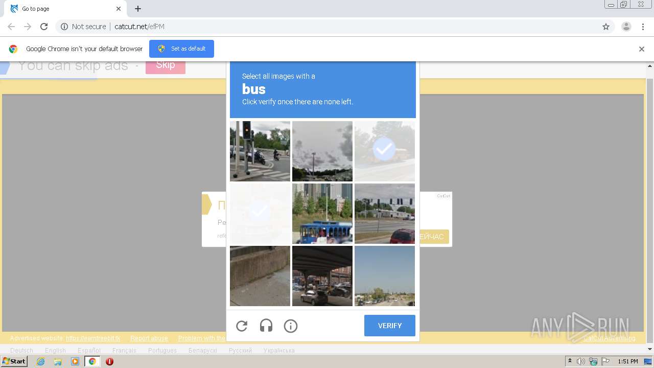The image size is (654, 368).
Task: Select the blue bus image tile
Action: point(322,214)
